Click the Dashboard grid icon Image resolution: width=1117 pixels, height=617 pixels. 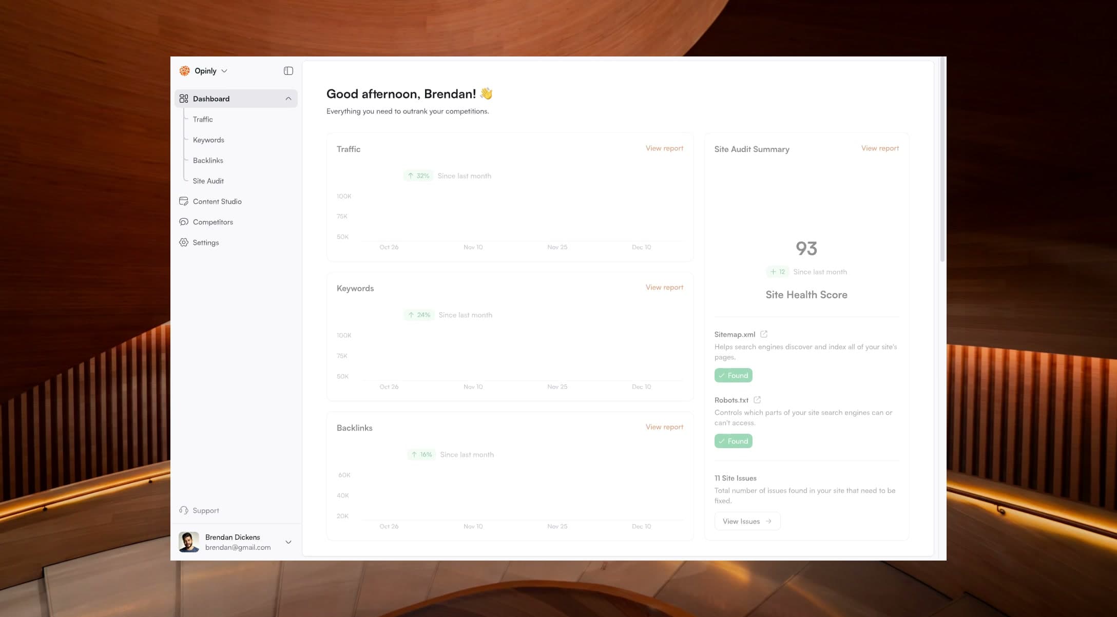(x=184, y=99)
